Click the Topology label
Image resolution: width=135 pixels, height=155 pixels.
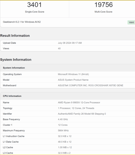(8, 108)
